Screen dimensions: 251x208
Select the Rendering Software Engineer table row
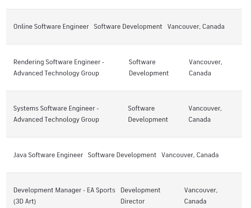124,68
